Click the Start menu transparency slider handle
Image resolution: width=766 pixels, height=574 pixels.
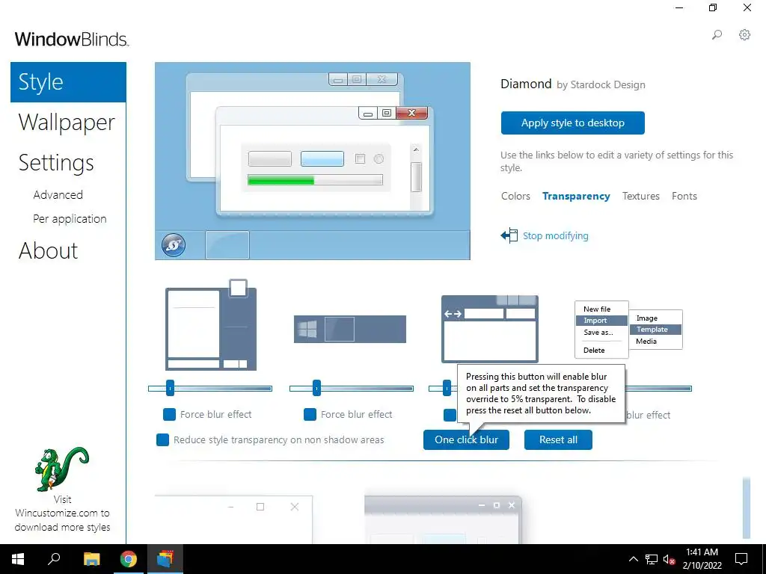[x=170, y=389]
